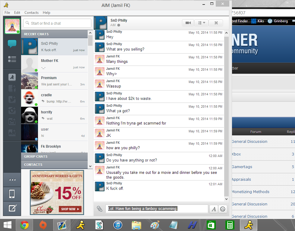Click the "Many things" message text
Viewport: 295px width, 231px height.
pyautogui.click(x=117, y=62)
